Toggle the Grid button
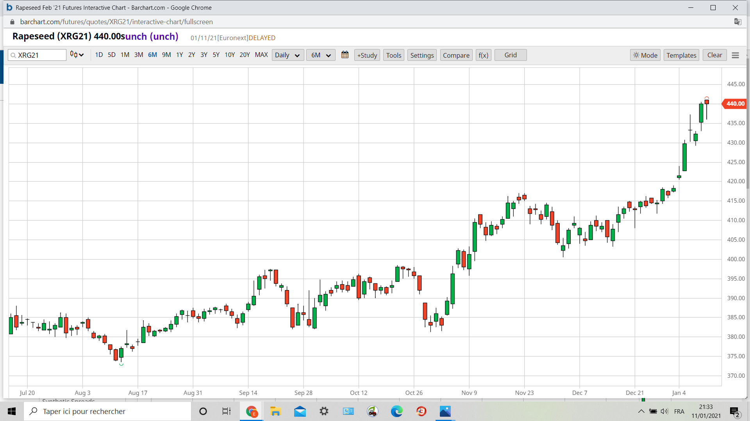750x421 pixels. pos(510,55)
